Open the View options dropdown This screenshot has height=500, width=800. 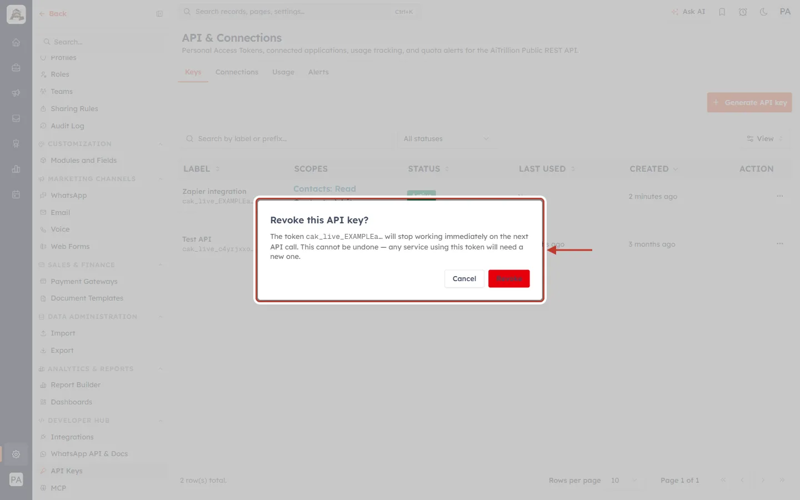coord(765,139)
